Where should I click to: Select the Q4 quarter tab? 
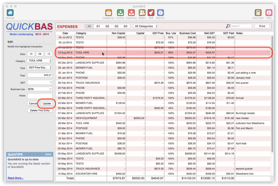pos(125,26)
